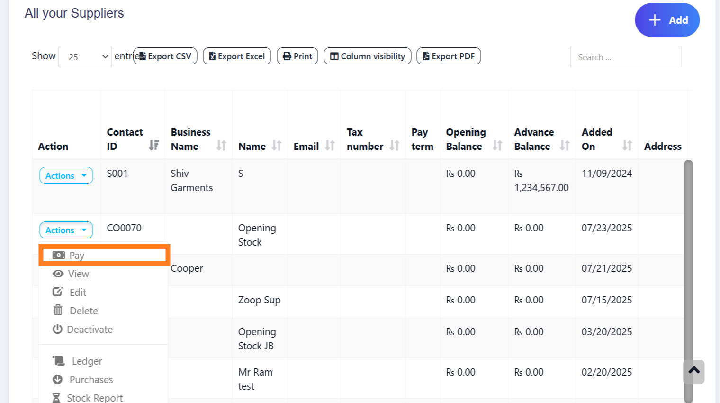
Task: Click Add to create new supplier
Action: 667,20
